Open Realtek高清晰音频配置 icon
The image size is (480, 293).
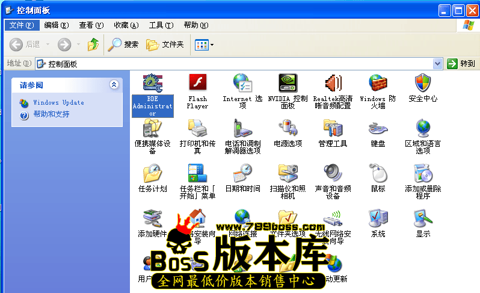(333, 83)
